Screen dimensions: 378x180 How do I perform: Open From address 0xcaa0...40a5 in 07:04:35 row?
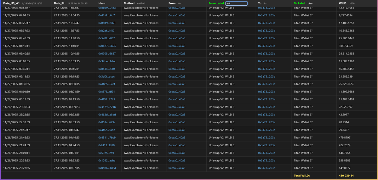[177, 15]
